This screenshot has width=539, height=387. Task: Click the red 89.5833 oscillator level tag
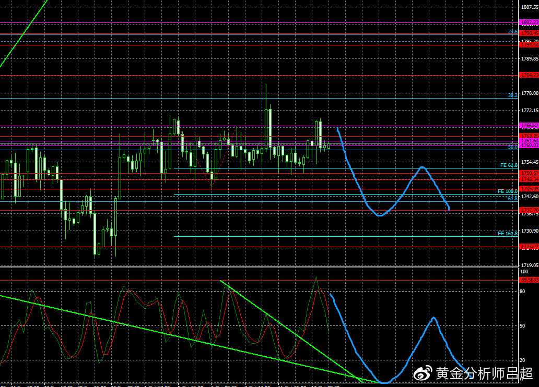pyautogui.click(x=529, y=280)
